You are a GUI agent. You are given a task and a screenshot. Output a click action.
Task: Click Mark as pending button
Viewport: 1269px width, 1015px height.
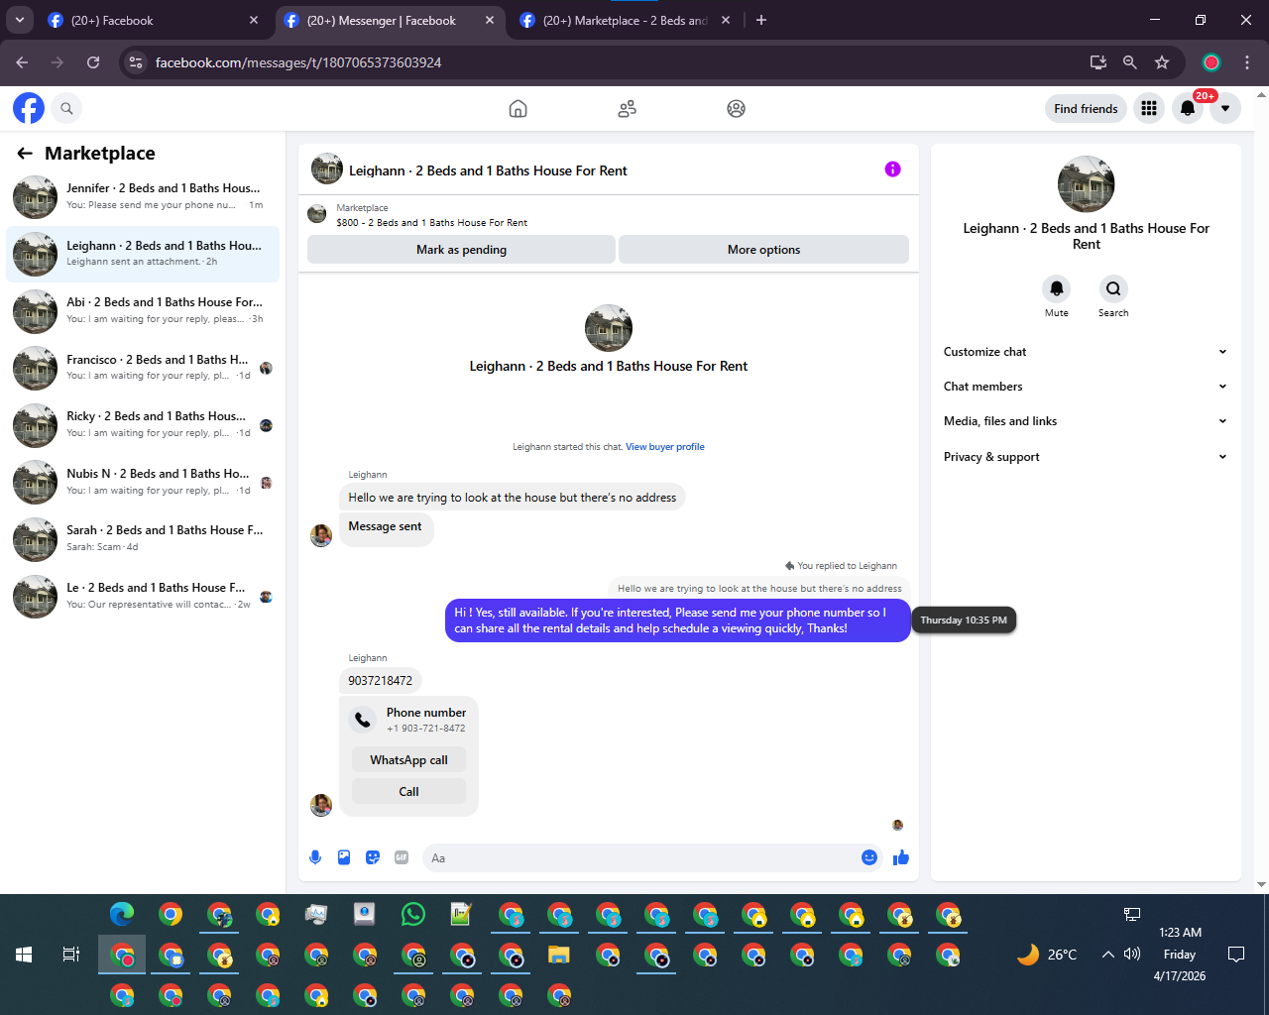point(461,250)
